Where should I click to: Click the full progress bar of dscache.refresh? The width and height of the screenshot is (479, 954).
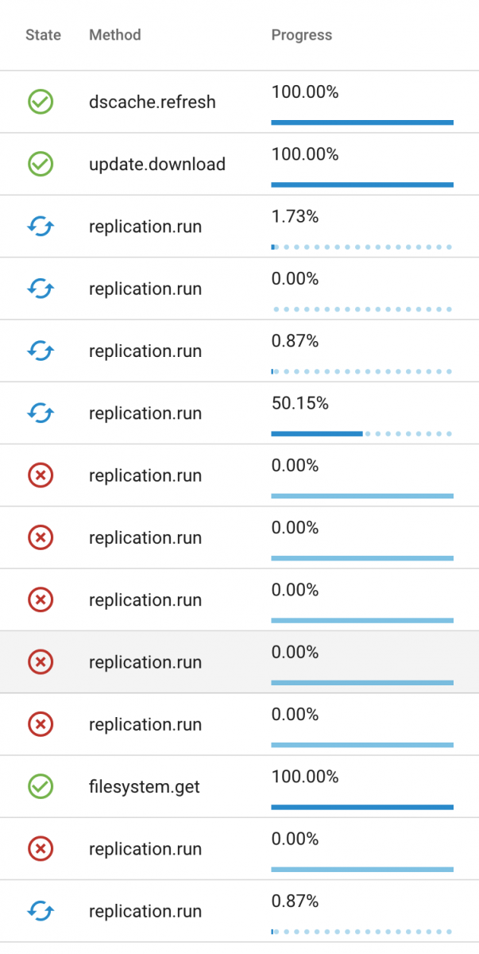pos(362,122)
